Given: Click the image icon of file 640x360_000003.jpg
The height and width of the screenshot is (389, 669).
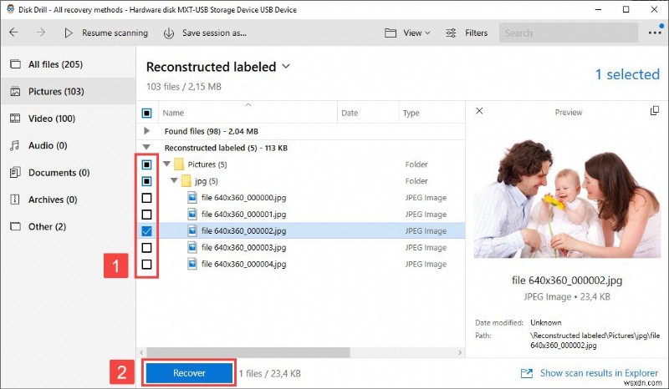Looking at the screenshot, I should pos(192,247).
